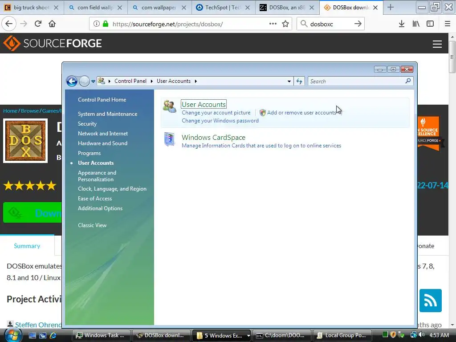Click the DOSBox project logo thumbnail
Viewport: 456px width, 342px height.
tap(25, 141)
